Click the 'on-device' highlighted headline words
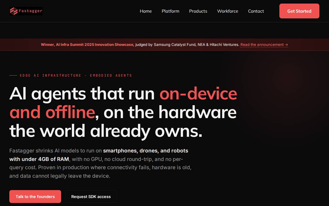The width and height of the screenshot is (329, 206). tap(198, 93)
